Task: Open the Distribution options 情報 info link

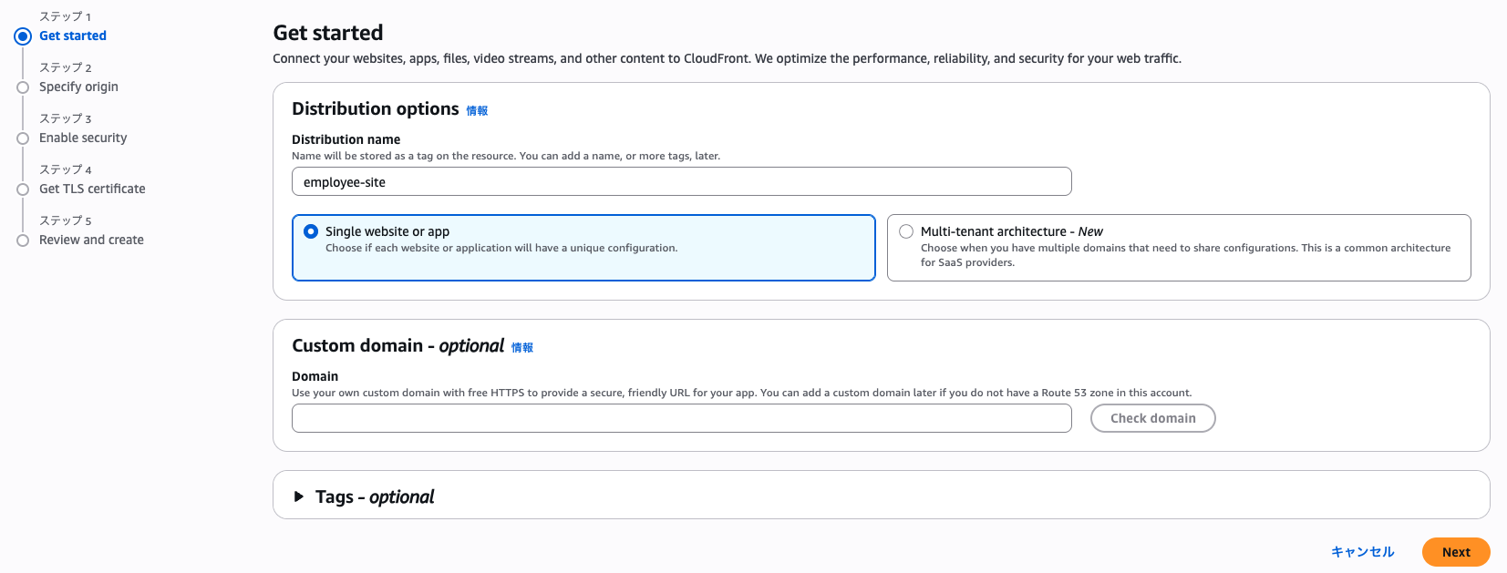Action: [x=477, y=111]
